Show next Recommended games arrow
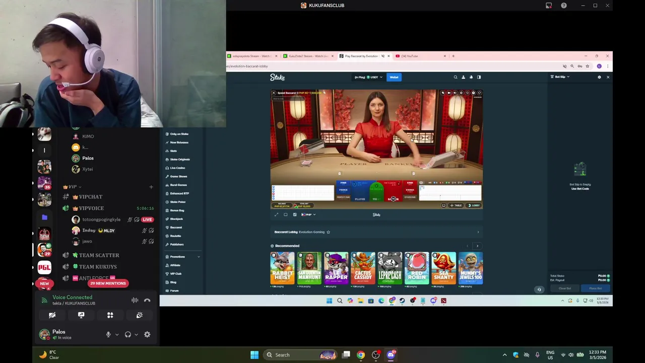This screenshot has height=363, width=645. pyautogui.click(x=477, y=246)
